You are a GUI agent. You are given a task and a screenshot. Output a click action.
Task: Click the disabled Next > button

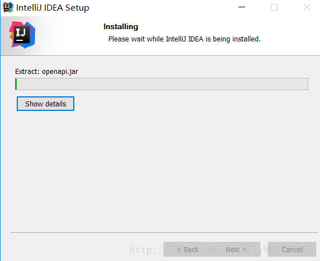[236, 249]
